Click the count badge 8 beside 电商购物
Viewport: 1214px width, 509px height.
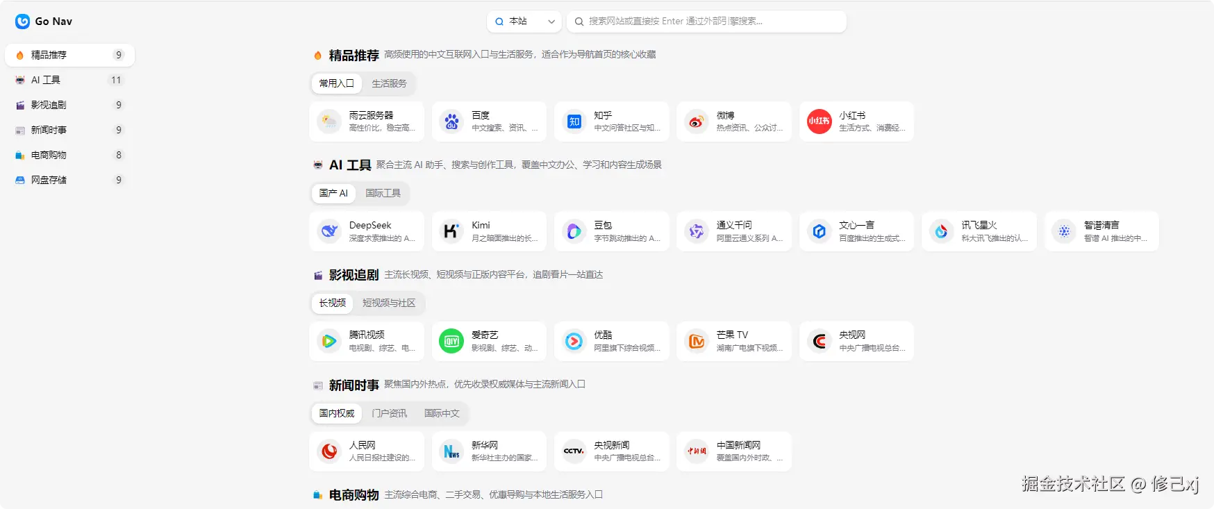[x=119, y=155]
